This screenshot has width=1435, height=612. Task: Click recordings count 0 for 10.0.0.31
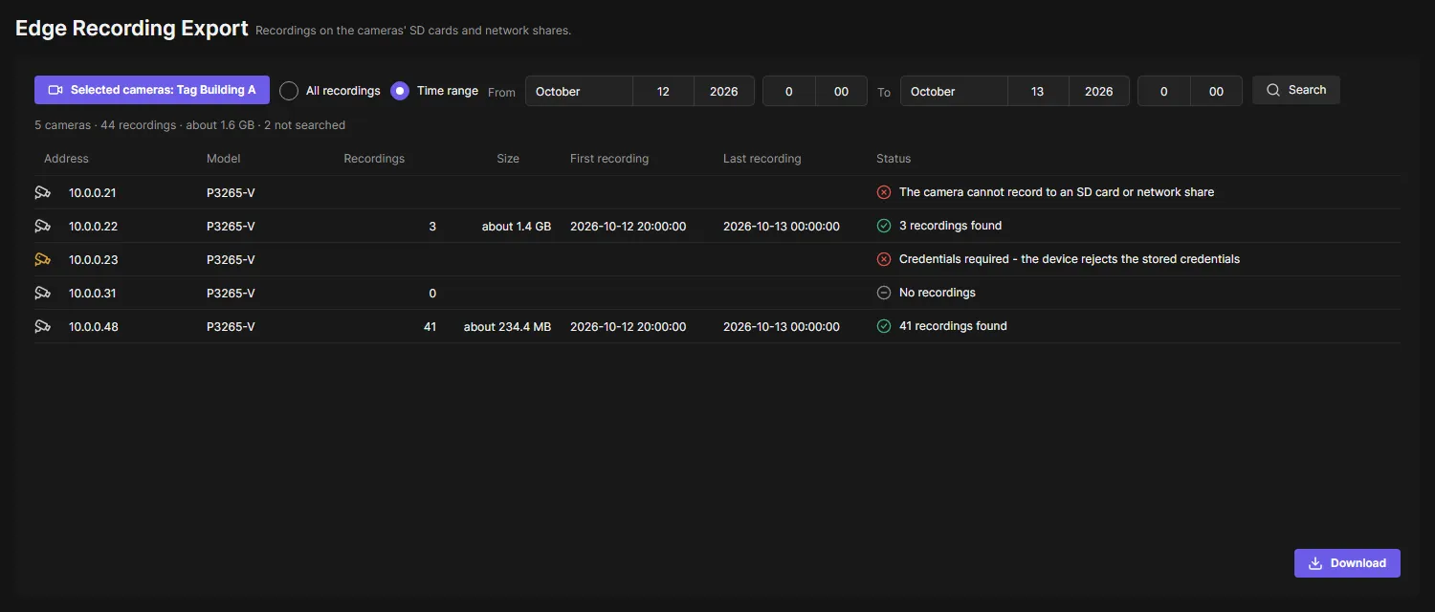click(x=432, y=294)
